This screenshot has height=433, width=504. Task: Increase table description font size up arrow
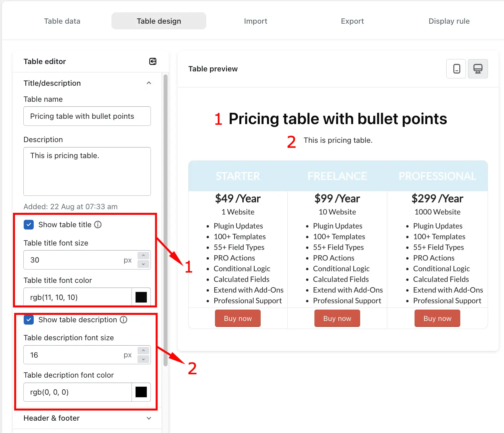tap(143, 351)
